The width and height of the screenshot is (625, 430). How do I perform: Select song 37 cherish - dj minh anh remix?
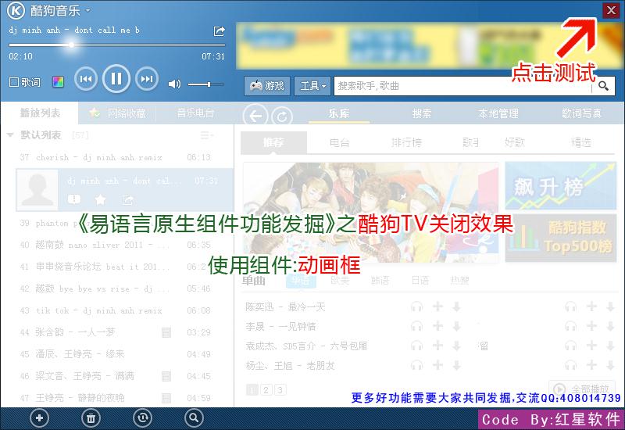pos(116,158)
